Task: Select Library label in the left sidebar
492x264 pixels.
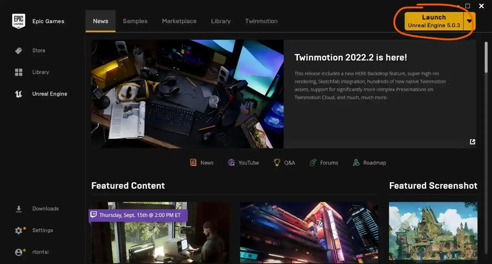Action: [x=40, y=72]
